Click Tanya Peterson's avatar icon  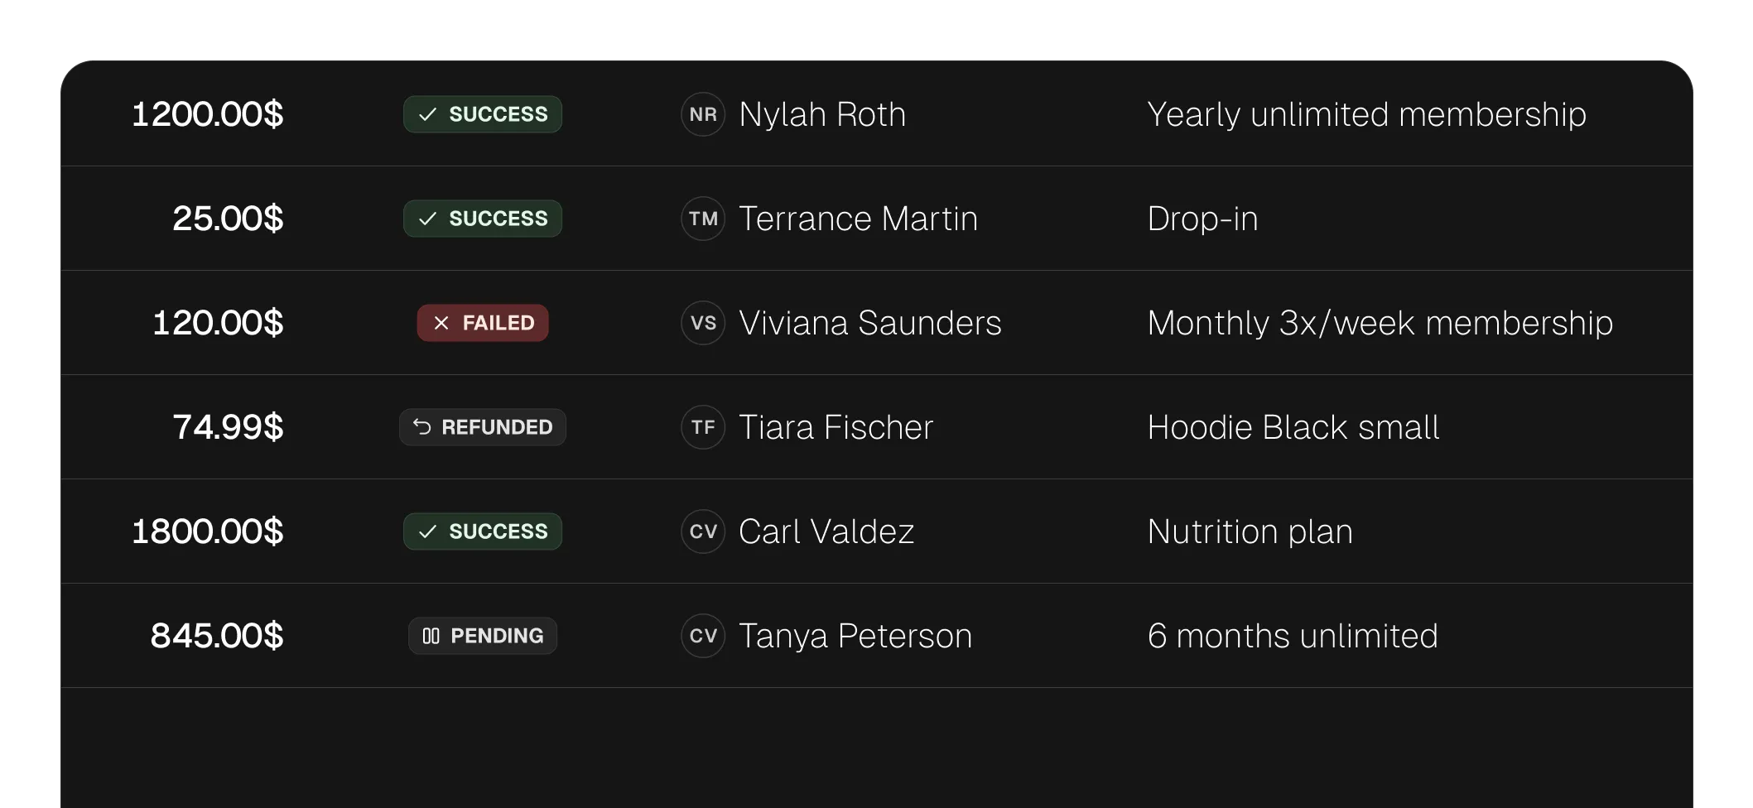pos(703,636)
